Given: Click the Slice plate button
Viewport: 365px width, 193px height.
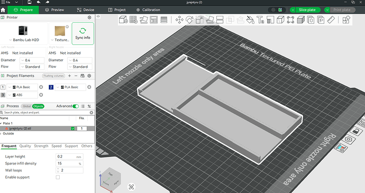Looking at the screenshot, I should click(307, 10).
